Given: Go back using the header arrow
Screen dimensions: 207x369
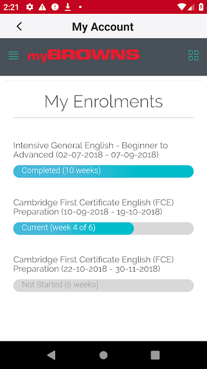Looking at the screenshot, I should pos(19,27).
